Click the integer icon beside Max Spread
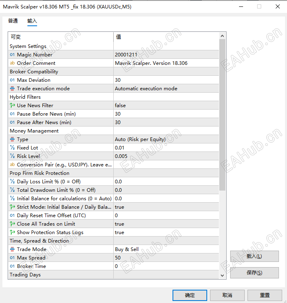 click(x=12, y=258)
